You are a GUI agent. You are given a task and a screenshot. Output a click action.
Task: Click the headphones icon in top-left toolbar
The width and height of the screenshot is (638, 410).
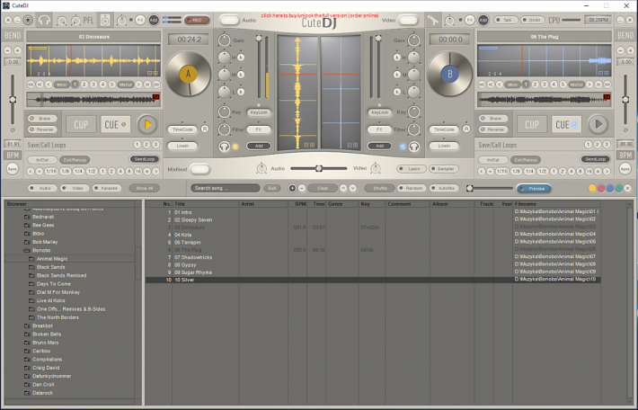point(44,20)
